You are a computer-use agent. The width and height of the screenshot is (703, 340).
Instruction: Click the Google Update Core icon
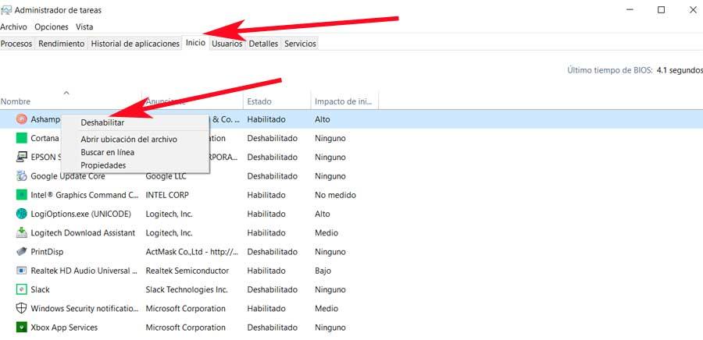click(x=21, y=175)
